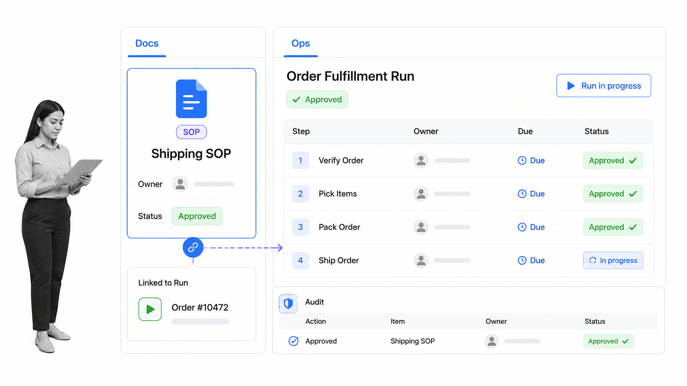This screenshot has height=386, width=687.
Task: Click the Owner column header in steps table
Action: click(x=426, y=132)
